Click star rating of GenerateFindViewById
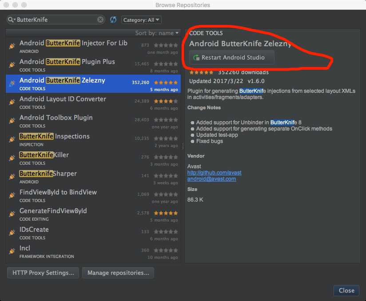366x301 pixels. point(166,213)
